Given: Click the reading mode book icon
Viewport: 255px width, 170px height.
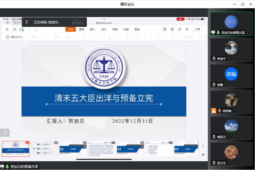Looking at the screenshot, I should (172, 30).
